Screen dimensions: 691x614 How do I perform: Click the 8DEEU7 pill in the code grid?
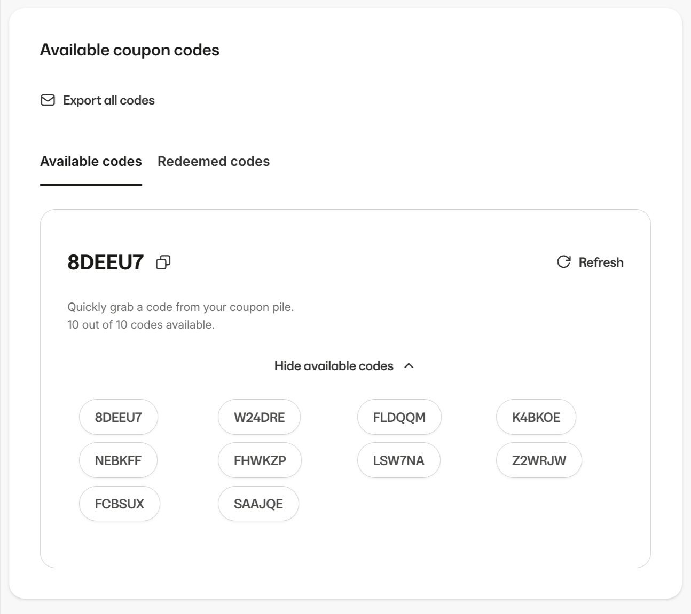tap(118, 417)
